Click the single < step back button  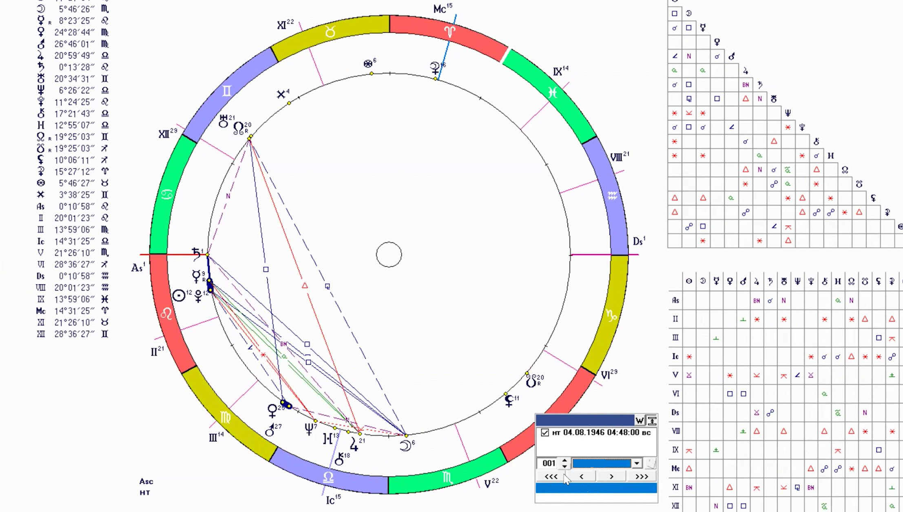click(581, 476)
